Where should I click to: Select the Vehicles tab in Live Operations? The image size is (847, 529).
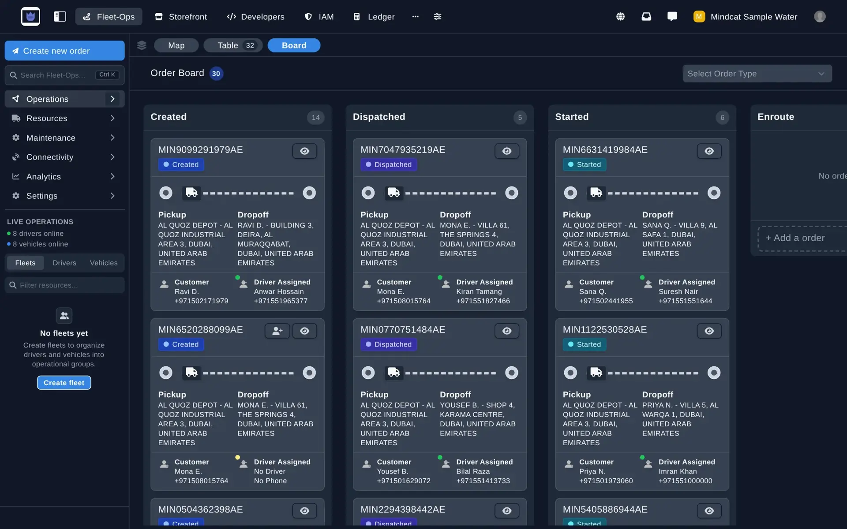(x=104, y=263)
